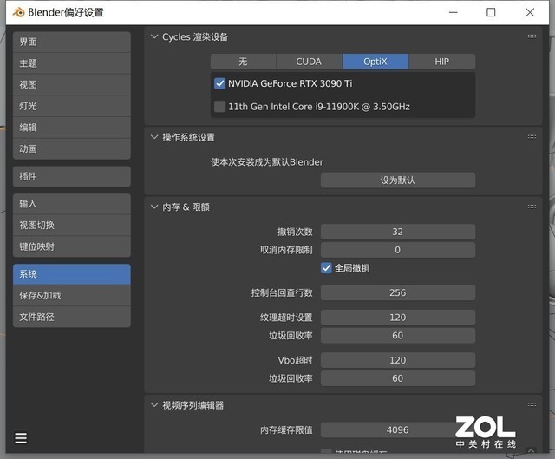The image size is (555, 459).
Task: Click the 纹理超时设置 field showing 120
Action: click(x=398, y=318)
